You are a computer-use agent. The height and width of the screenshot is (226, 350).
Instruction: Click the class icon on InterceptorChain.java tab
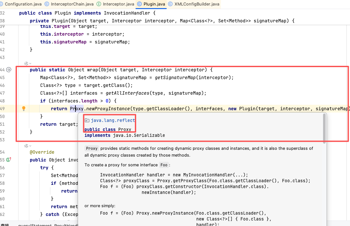pos(47,4)
